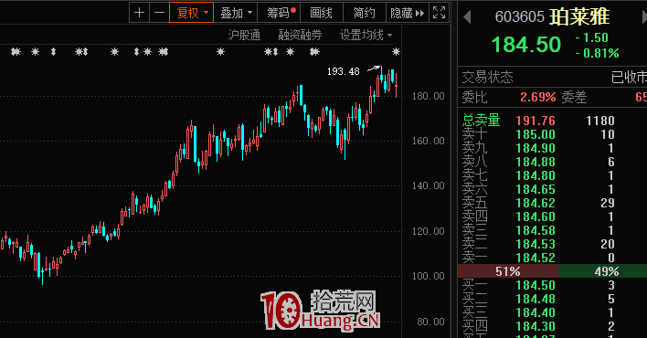Click the plus zoom-in chart icon

tap(139, 13)
